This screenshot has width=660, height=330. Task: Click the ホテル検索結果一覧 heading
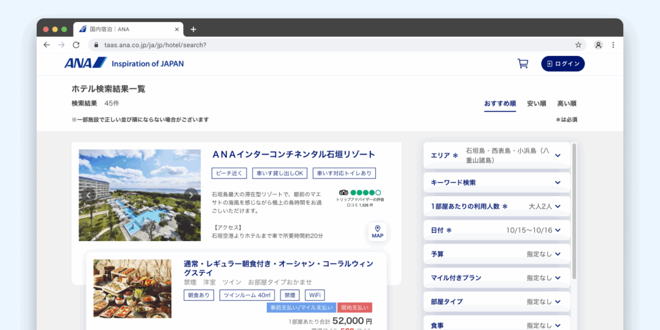108,89
